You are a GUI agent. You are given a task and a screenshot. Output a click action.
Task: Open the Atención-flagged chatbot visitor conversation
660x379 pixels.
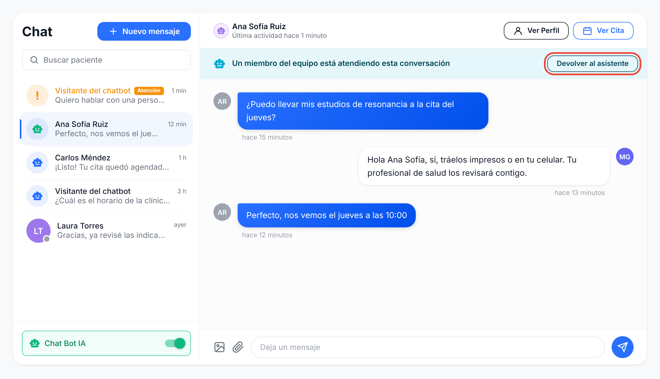click(106, 96)
